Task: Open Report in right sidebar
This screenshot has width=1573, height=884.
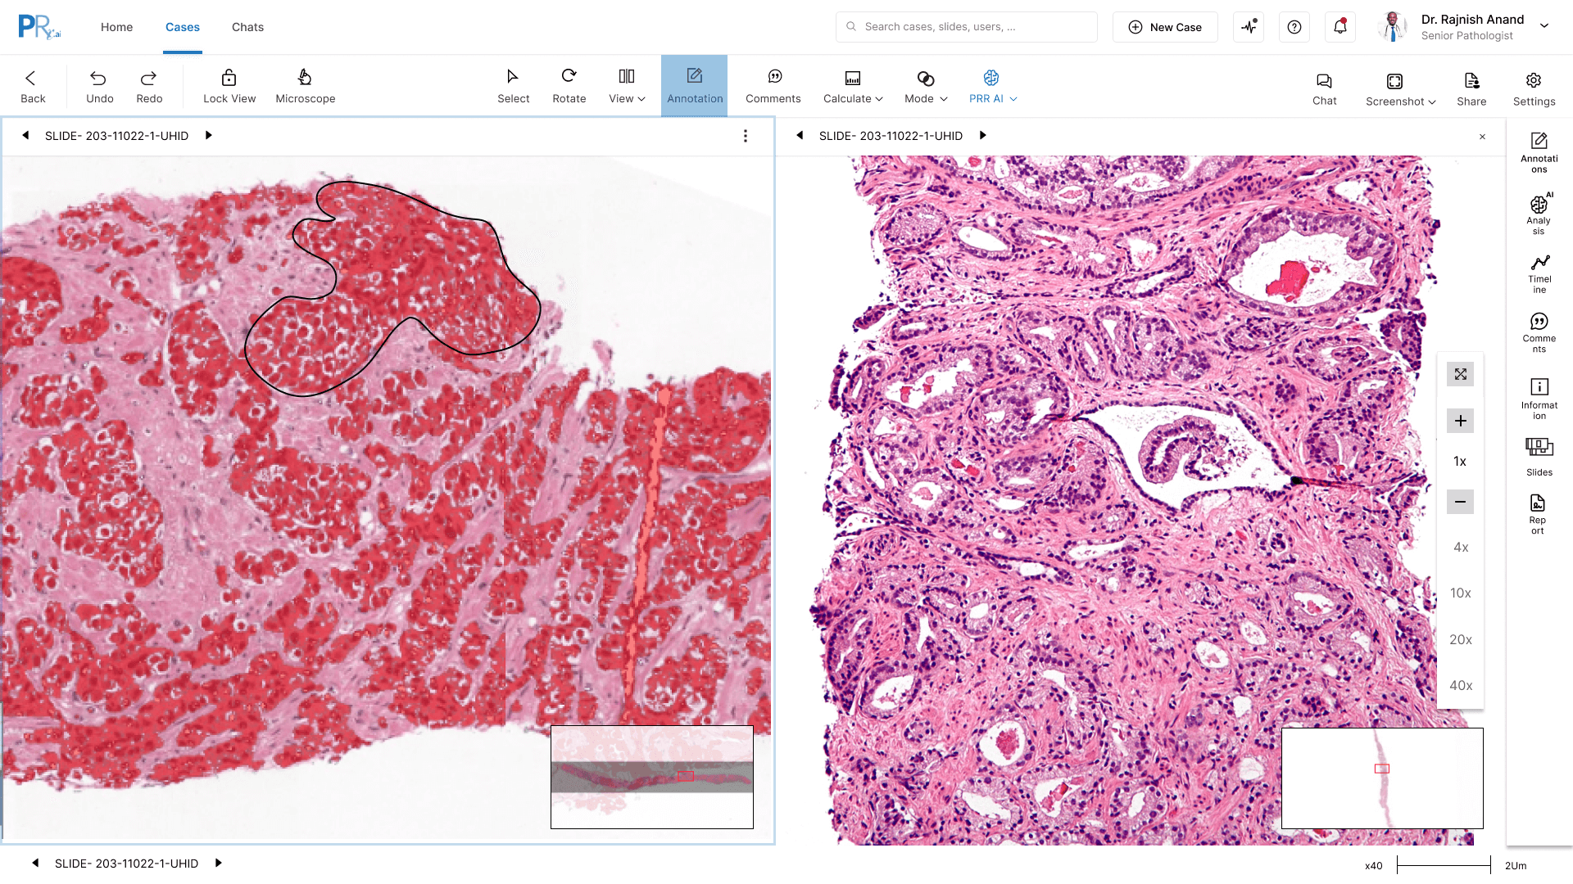Action: [x=1538, y=514]
